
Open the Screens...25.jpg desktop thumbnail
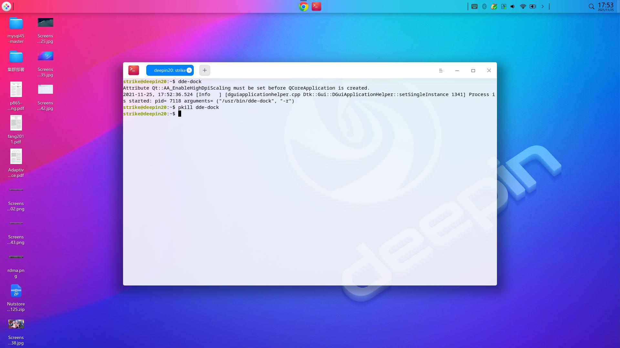[45, 23]
